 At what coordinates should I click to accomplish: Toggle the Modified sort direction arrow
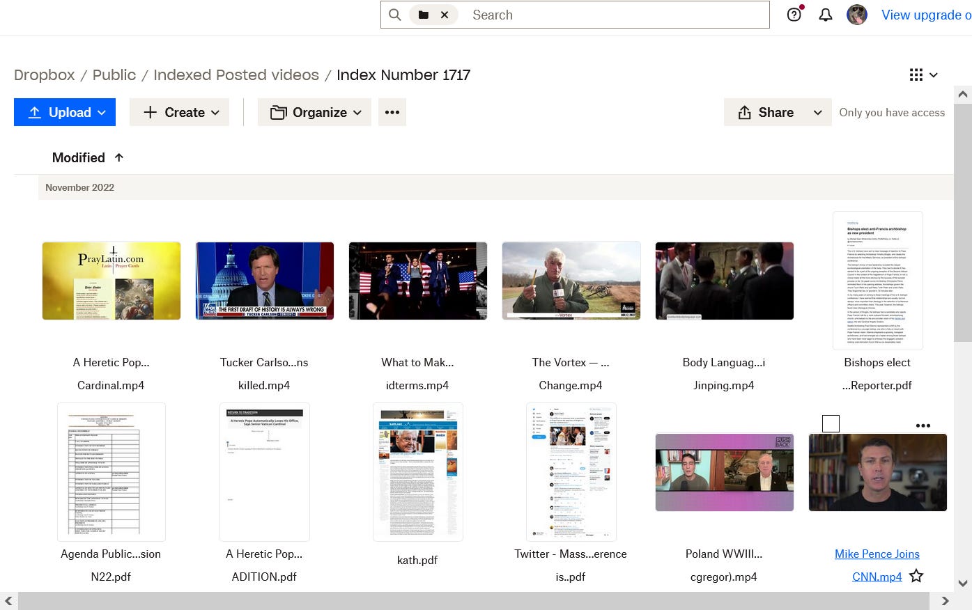click(x=119, y=157)
